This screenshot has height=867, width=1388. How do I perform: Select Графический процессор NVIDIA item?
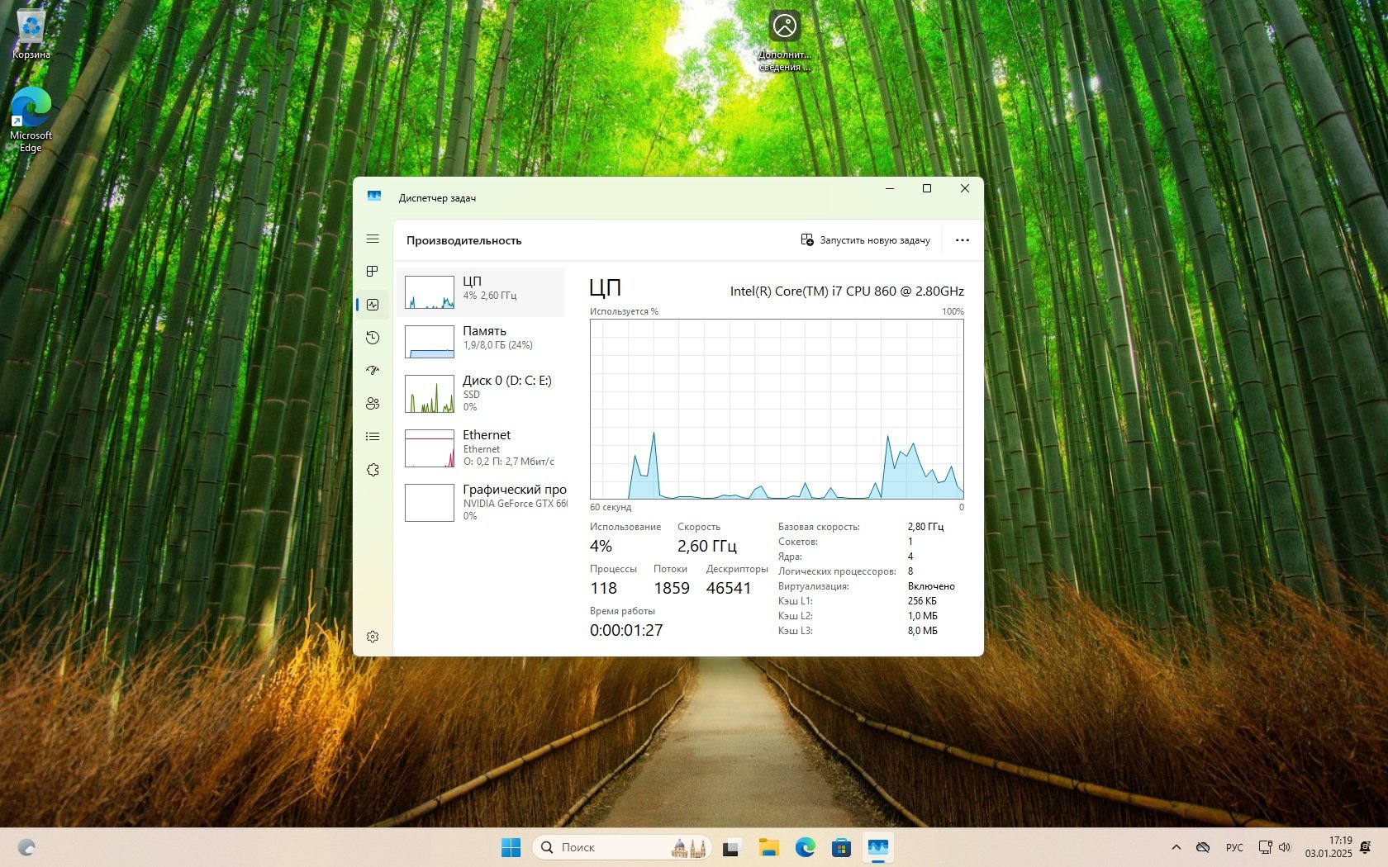click(481, 503)
